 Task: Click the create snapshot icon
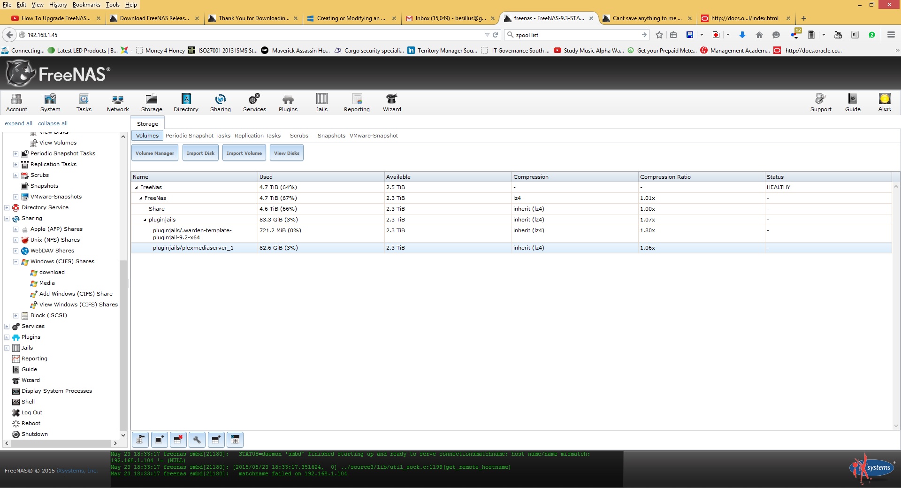(x=160, y=440)
